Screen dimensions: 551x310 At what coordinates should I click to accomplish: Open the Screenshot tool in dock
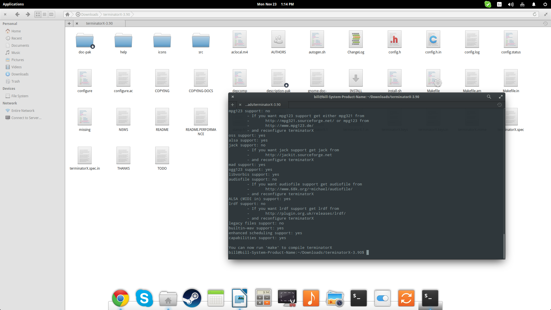(x=287, y=298)
